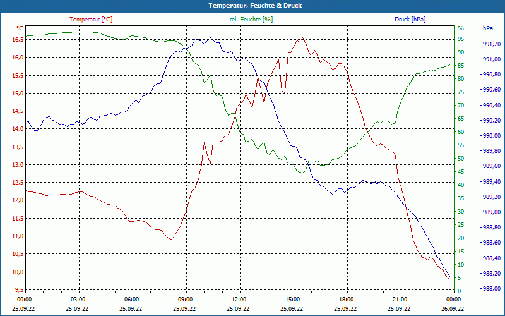Click temperature axis value '16,0'
Viewport: 505px width, 316px height.
coord(18,58)
